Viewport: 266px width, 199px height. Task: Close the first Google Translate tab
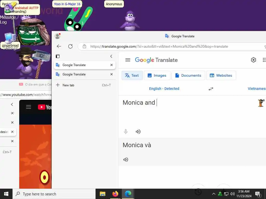[111, 65]
